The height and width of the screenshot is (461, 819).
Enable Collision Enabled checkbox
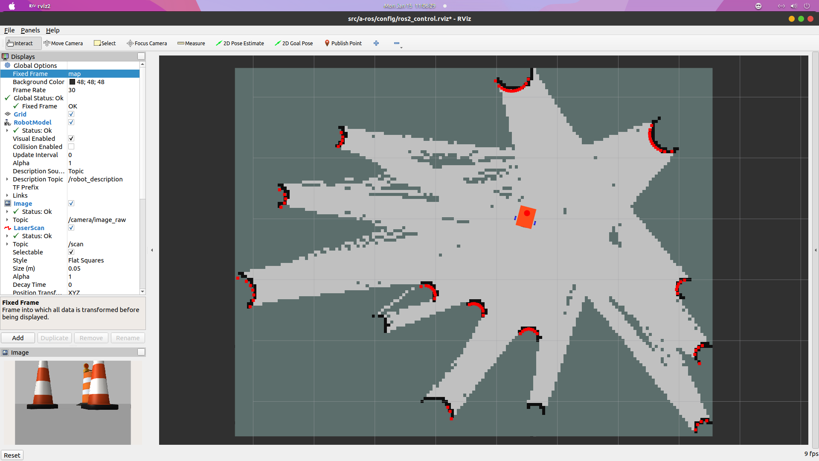point(71,146)
